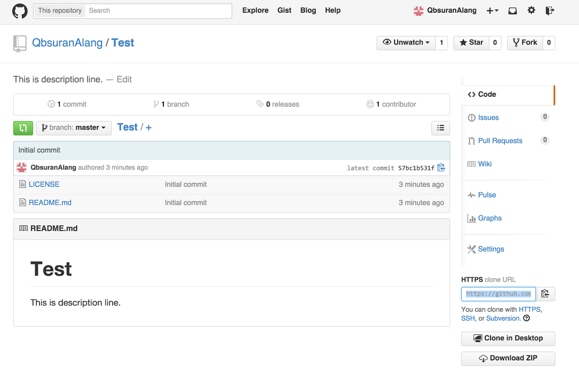
Task: Open the Graphs tab
Action: coord(490,218)
